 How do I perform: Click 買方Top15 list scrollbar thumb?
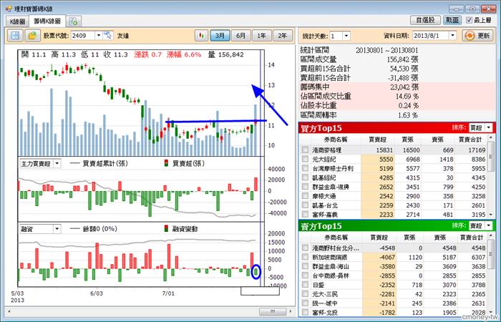coord(491,155)
